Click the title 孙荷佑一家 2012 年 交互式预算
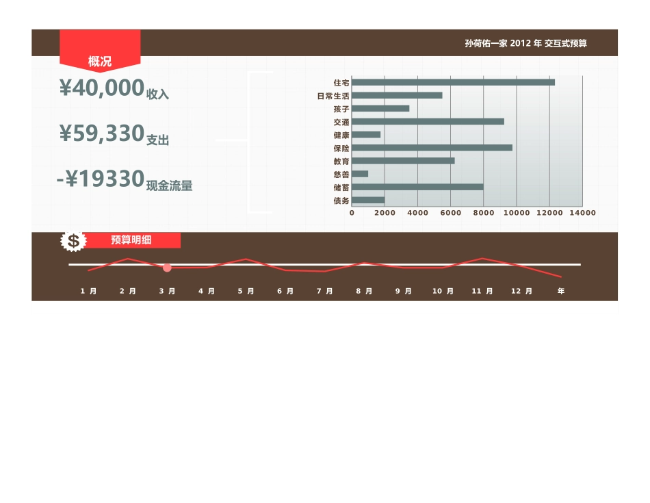 click(x=525, y=43)
